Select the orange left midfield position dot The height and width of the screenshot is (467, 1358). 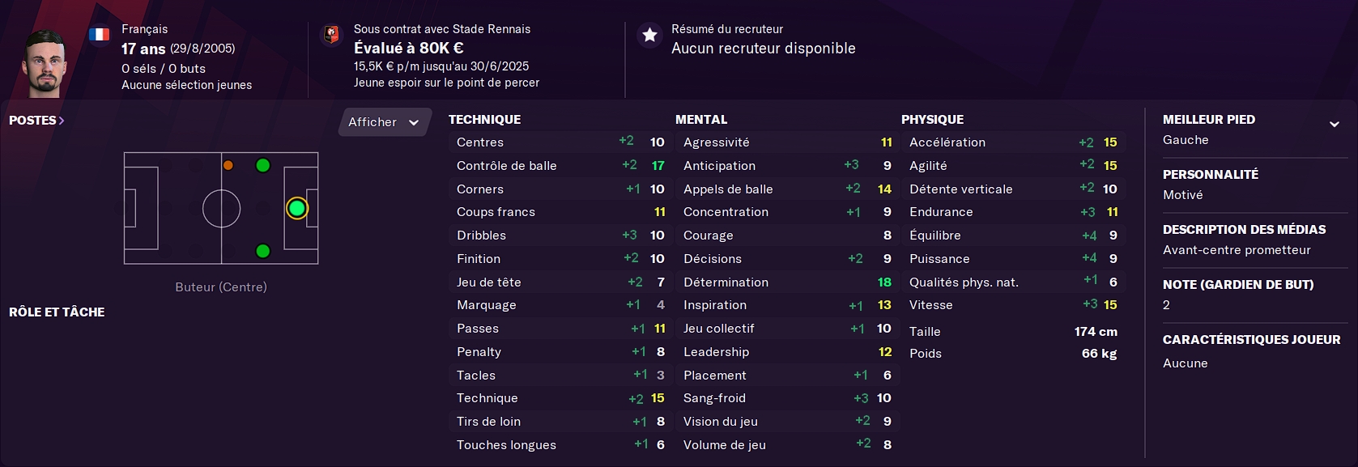228,165
